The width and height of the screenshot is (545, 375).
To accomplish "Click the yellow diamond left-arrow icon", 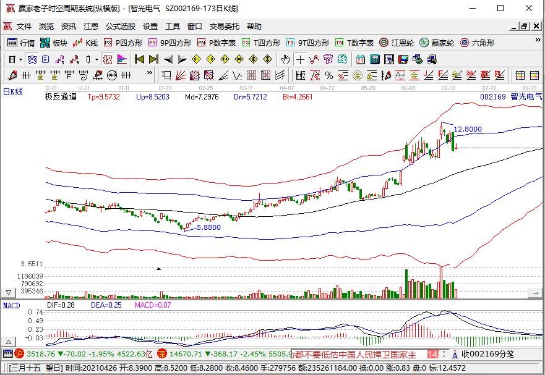I will 196,59.
